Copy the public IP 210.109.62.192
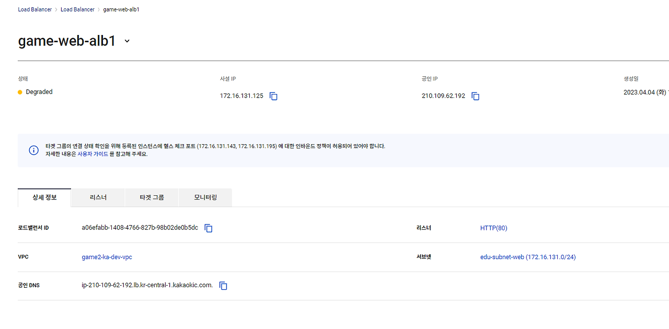Image resolution: width=669 pixels, height=329 pixels. (x=475, y=96)
